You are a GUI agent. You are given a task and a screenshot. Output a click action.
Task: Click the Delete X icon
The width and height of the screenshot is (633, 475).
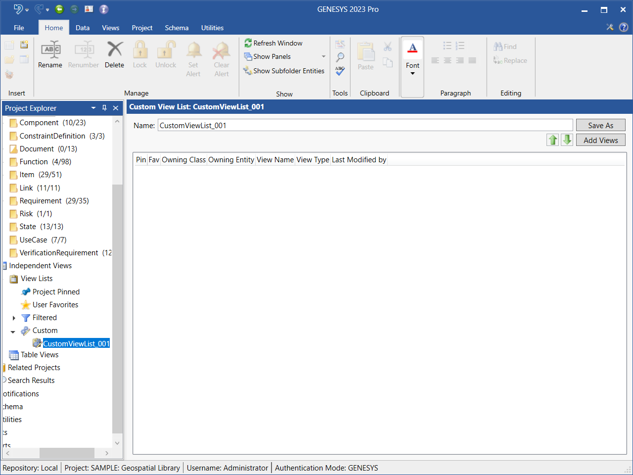click(x=115, y=49)
